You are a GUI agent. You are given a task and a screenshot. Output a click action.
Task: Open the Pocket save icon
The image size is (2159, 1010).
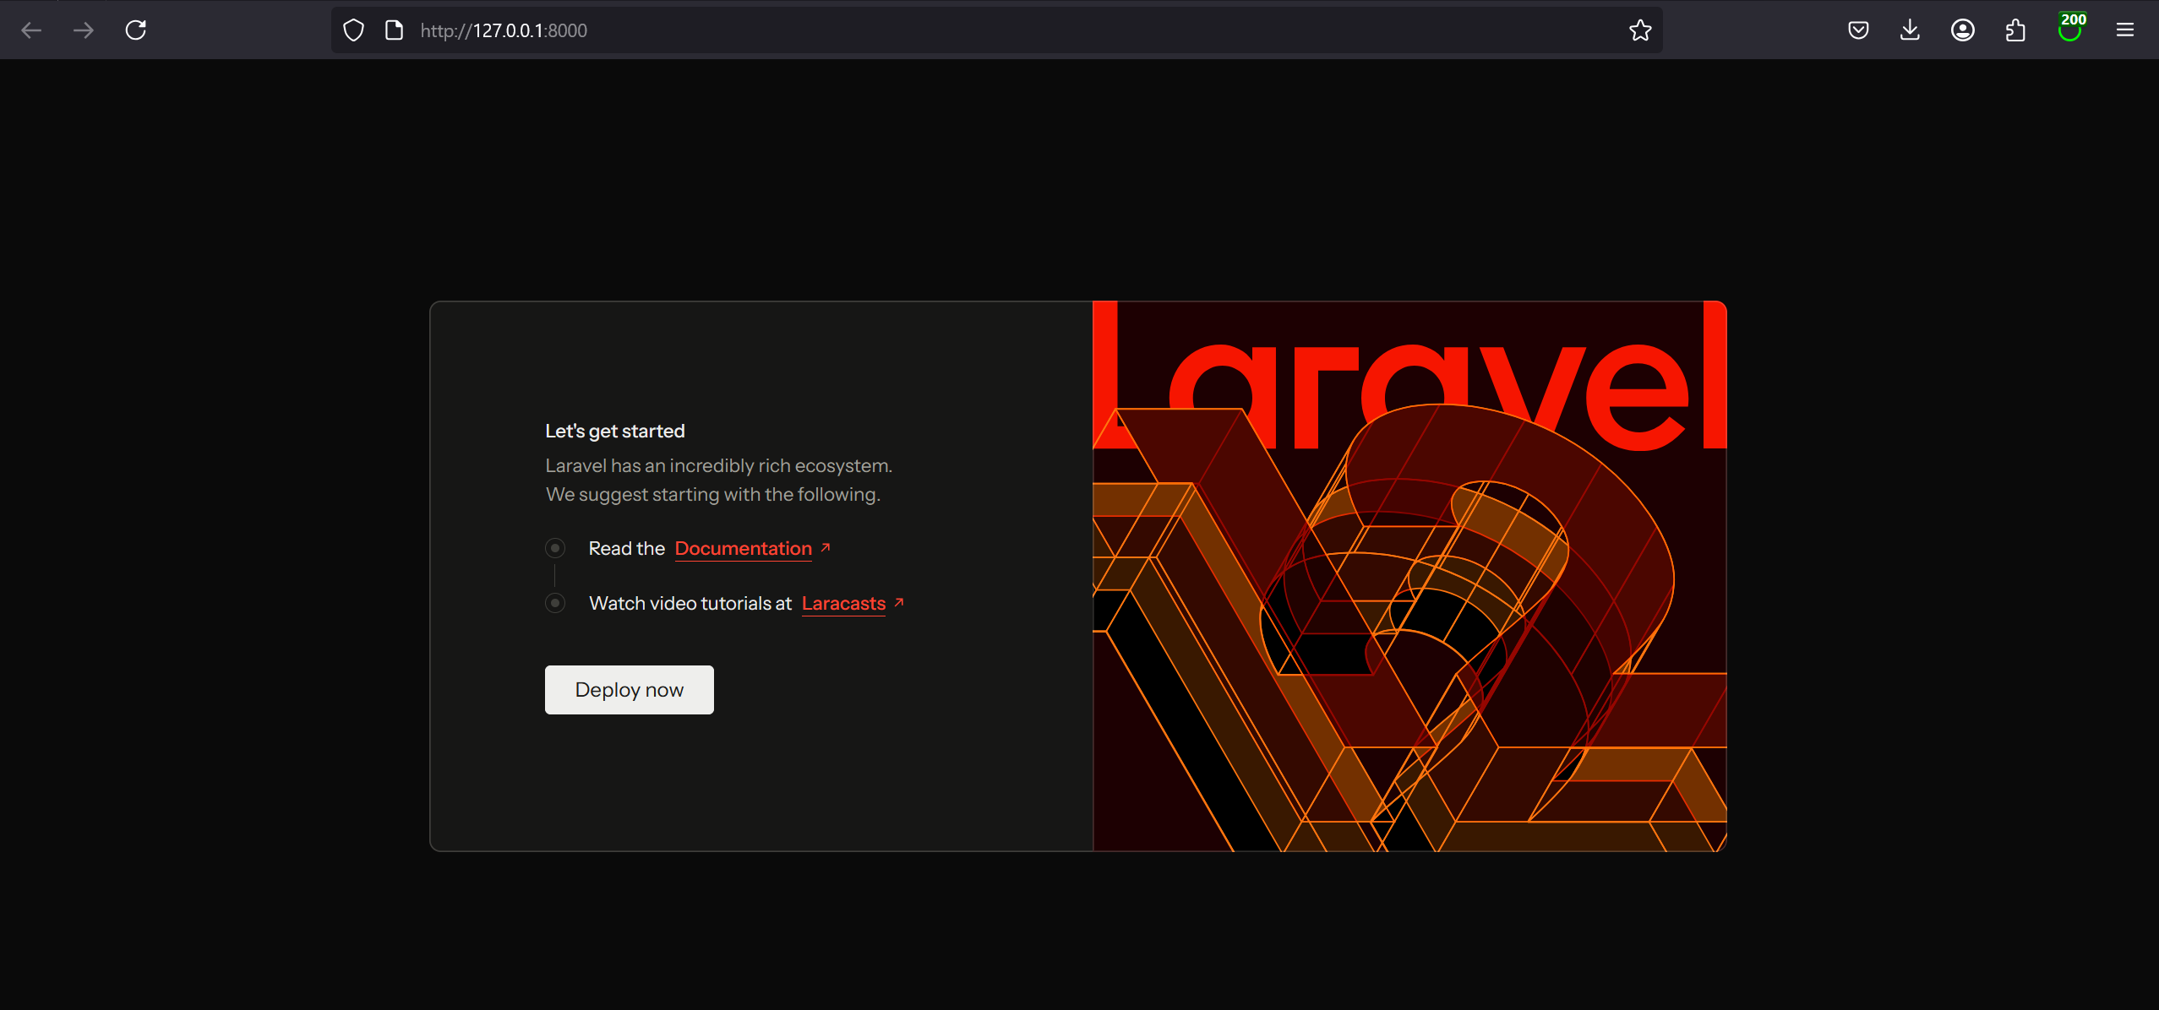[1858, 30]
